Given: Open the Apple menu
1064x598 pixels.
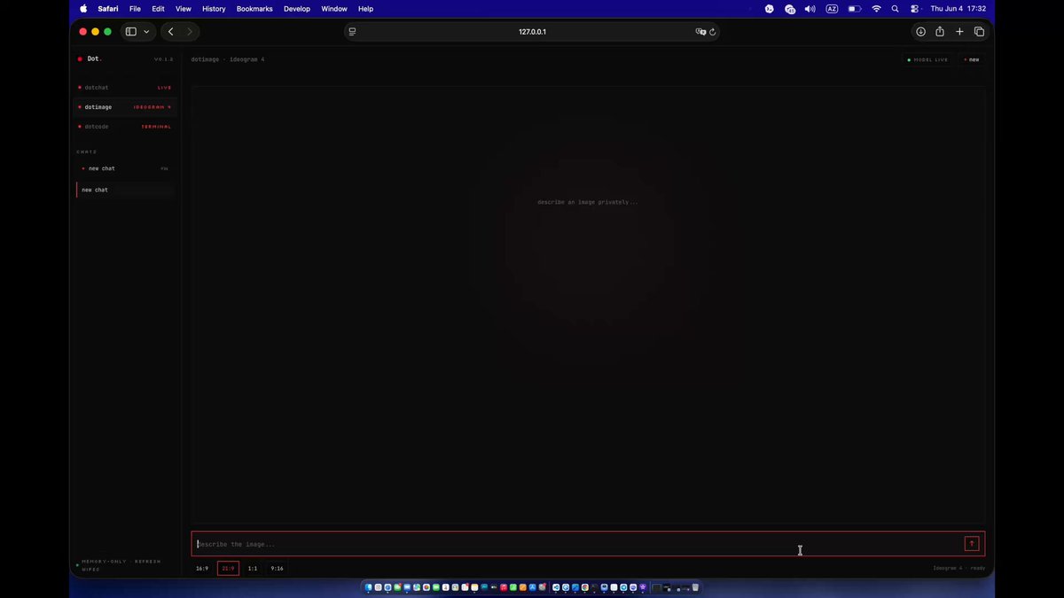Looking at the screenshot, I should point(84,9).
